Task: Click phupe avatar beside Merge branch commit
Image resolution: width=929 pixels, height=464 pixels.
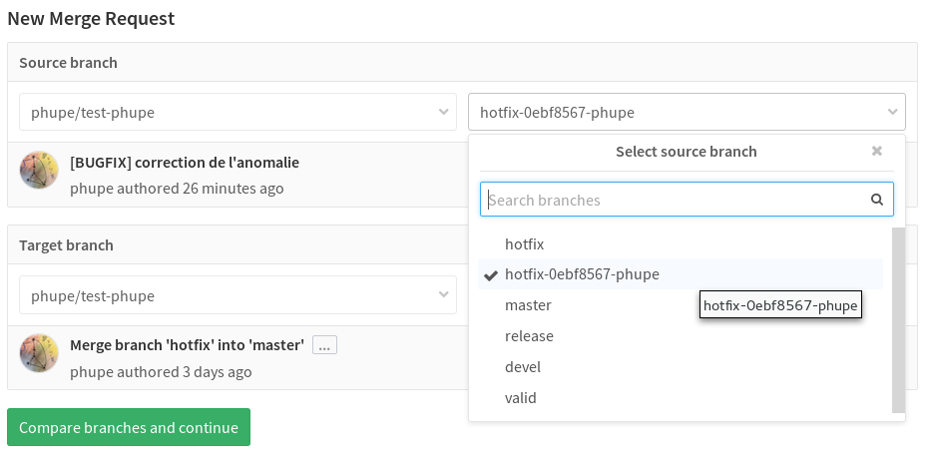Action: pyautogui.click(x=39, y=353)
